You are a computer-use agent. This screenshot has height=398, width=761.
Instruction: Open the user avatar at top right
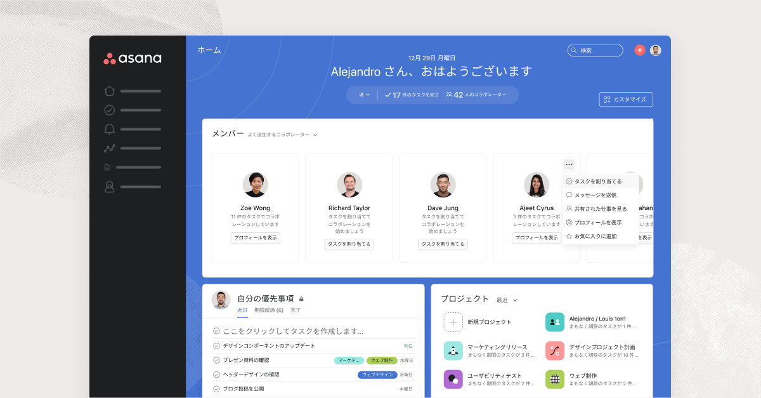tap(656, 50)
